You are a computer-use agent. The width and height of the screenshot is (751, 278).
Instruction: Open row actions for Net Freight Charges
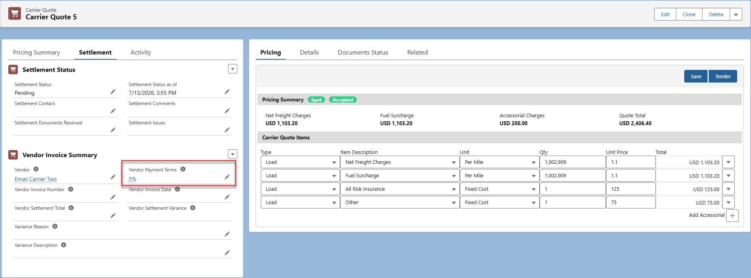[728, 162]
